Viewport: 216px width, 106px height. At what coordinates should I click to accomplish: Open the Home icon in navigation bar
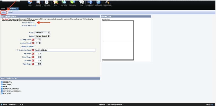(x=30, y=2)
